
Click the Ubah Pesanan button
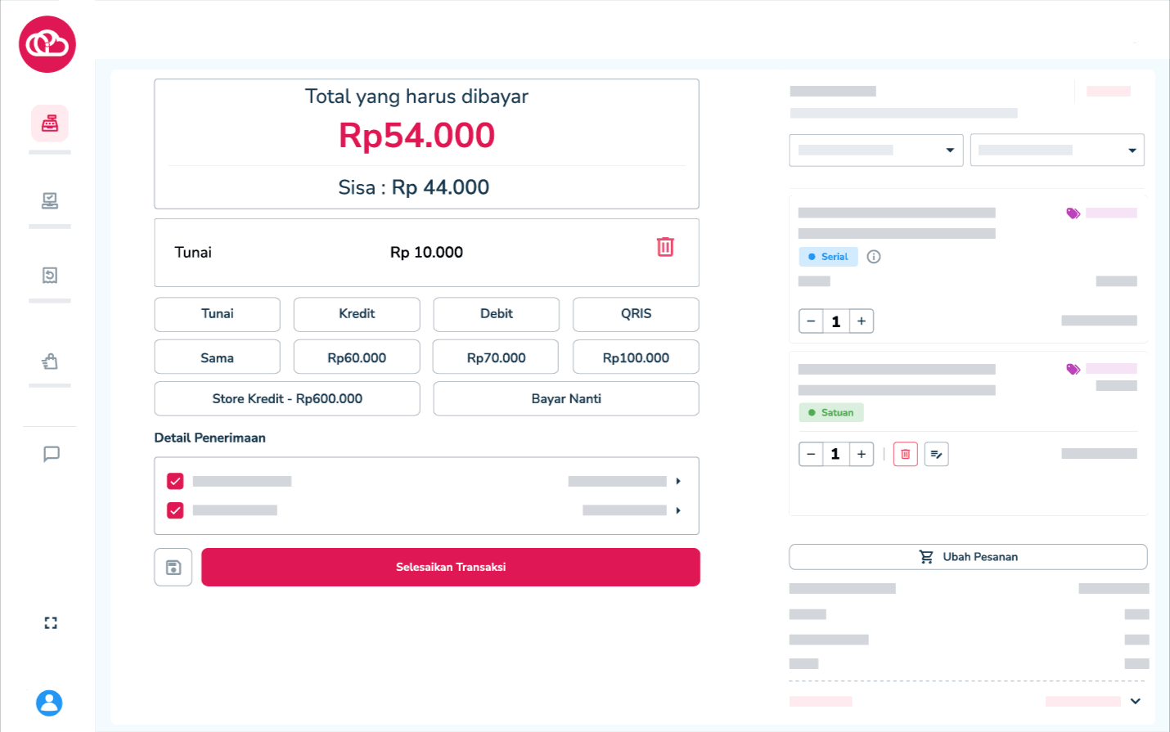click(968, 557)
